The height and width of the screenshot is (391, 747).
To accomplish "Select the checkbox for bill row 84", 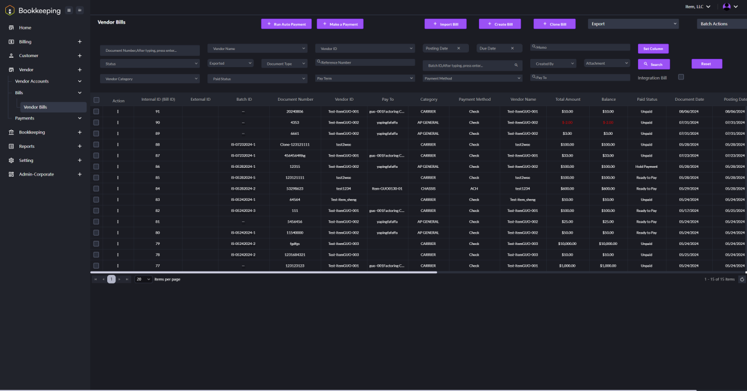I will pyautogui.click(x=97, y=188).
